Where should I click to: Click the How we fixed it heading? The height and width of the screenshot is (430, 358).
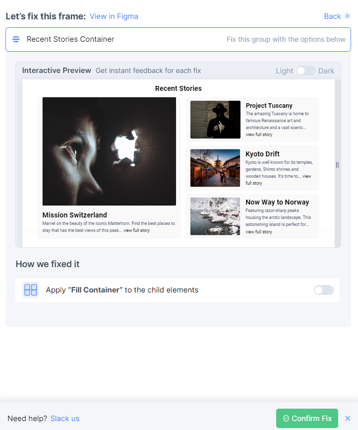[48, 264]
